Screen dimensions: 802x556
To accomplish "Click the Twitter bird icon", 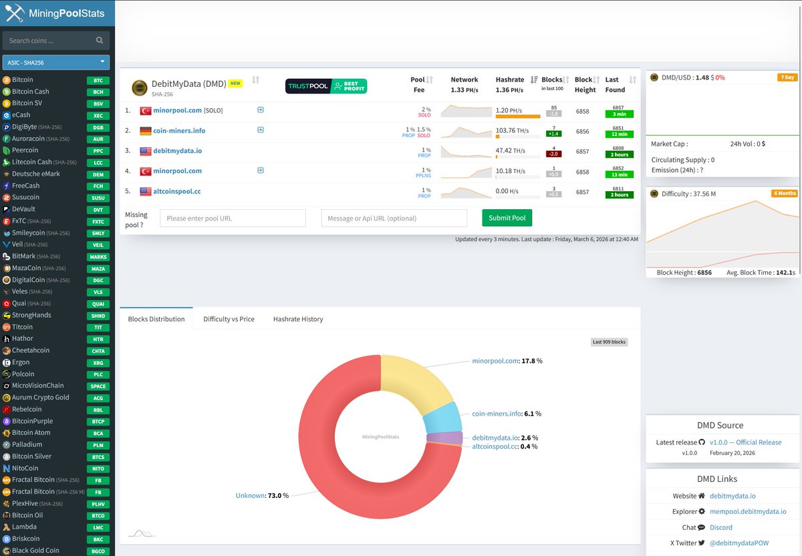I will pos(702,543).
